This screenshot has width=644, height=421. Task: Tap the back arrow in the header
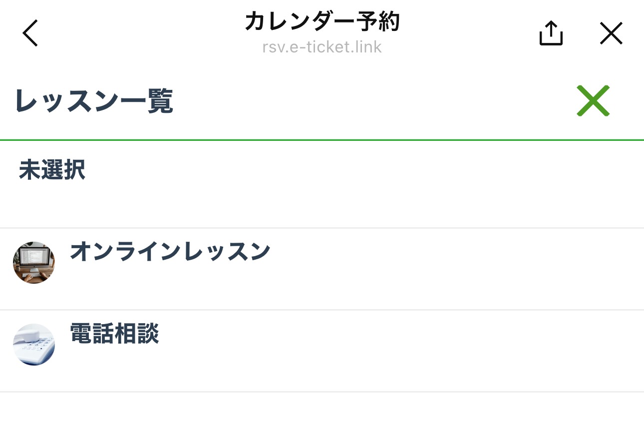(30, 33)
